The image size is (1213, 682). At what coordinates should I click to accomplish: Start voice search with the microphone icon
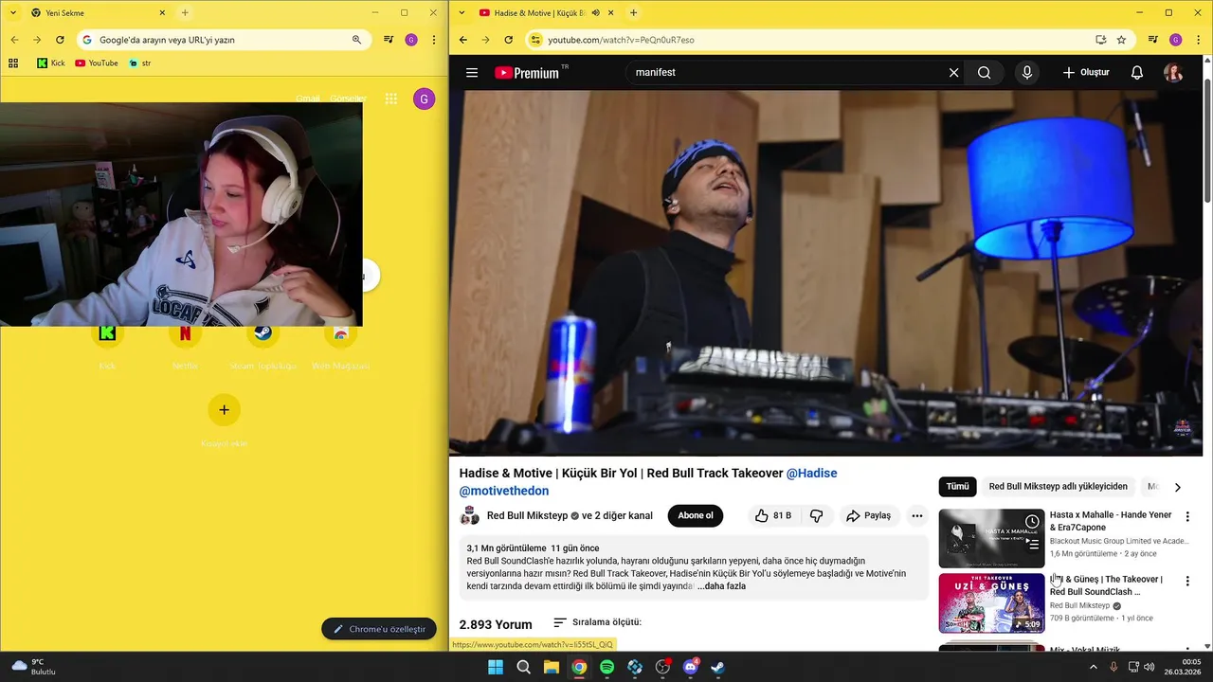tap(1026, 73)
